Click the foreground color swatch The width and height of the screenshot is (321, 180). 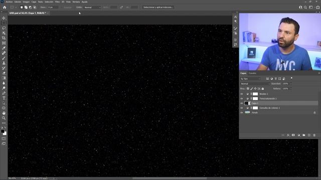(3, 131)
